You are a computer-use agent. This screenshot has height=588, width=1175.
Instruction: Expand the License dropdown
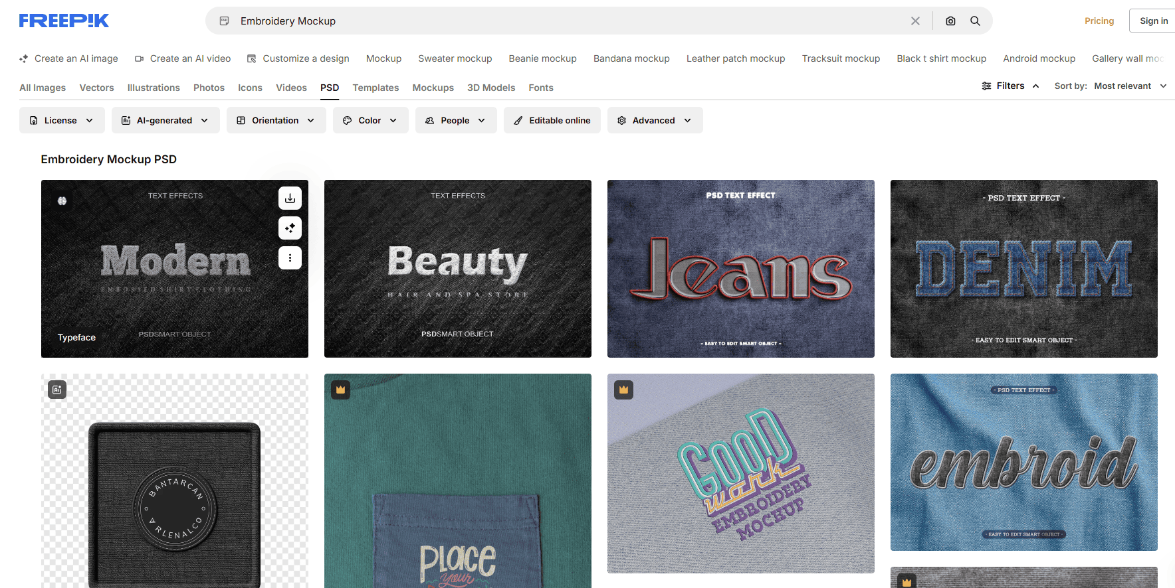pyautogui.click(x=62, y=120)
